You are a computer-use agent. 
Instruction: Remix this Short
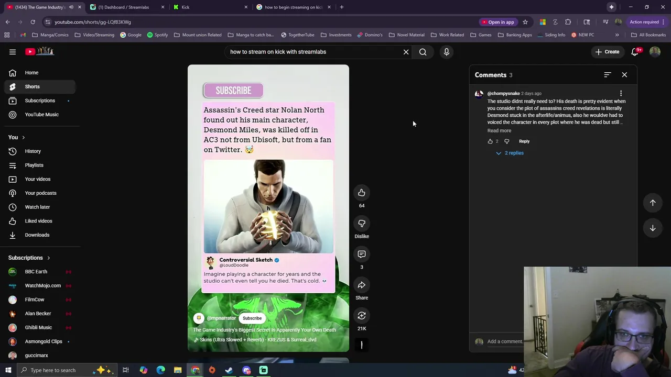(362, 316)
